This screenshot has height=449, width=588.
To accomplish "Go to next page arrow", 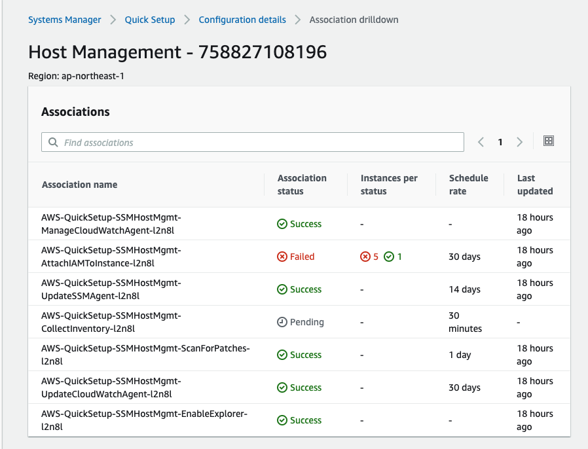I will tap(519, 142).
